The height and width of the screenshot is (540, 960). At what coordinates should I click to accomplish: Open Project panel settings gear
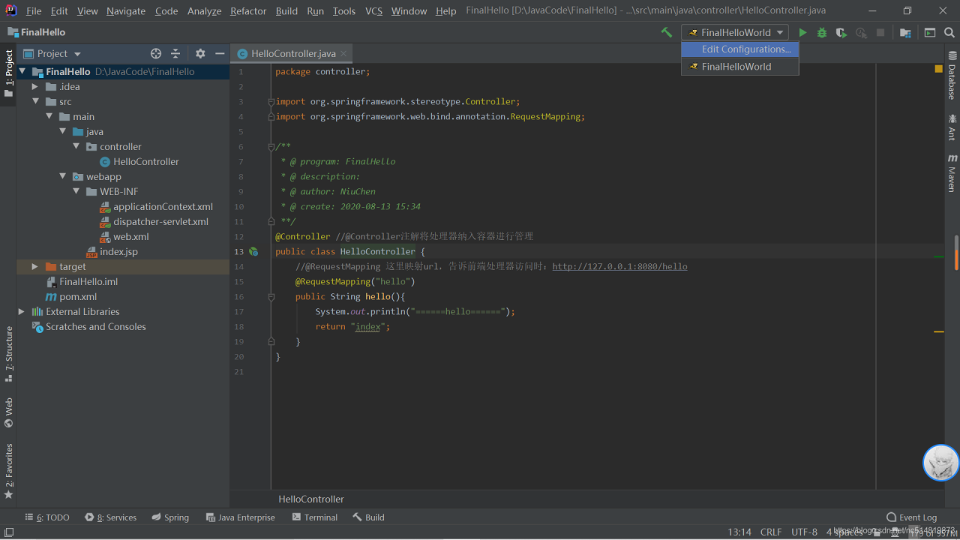[x=200, y=53]
